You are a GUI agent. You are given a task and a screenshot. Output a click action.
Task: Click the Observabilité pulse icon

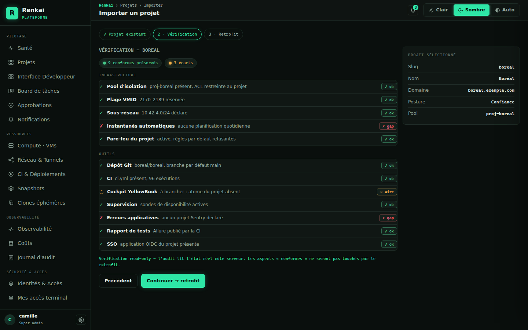coord(11,229)
